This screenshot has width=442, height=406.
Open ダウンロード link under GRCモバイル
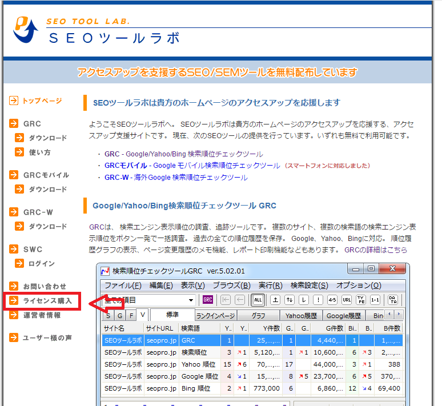tap(48, 189)
